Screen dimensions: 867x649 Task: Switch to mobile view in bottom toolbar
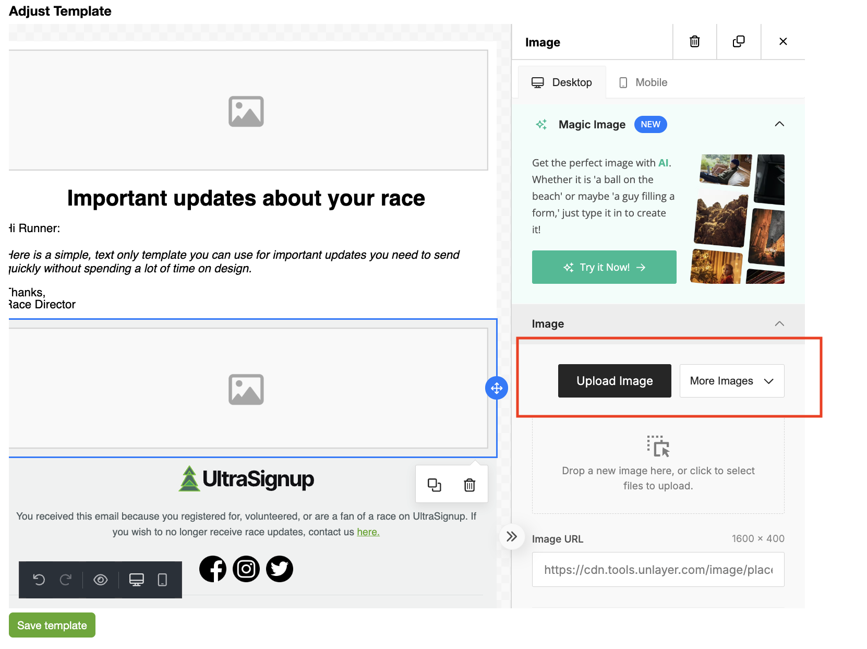pos(162,580)
